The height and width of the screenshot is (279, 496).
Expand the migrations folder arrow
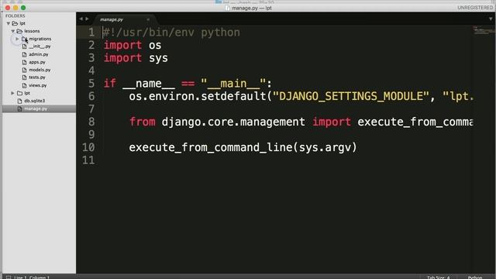(x=17, y=39)
